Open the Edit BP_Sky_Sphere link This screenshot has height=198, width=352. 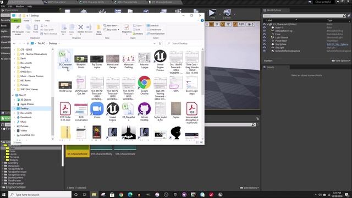(x=337, y=44)
